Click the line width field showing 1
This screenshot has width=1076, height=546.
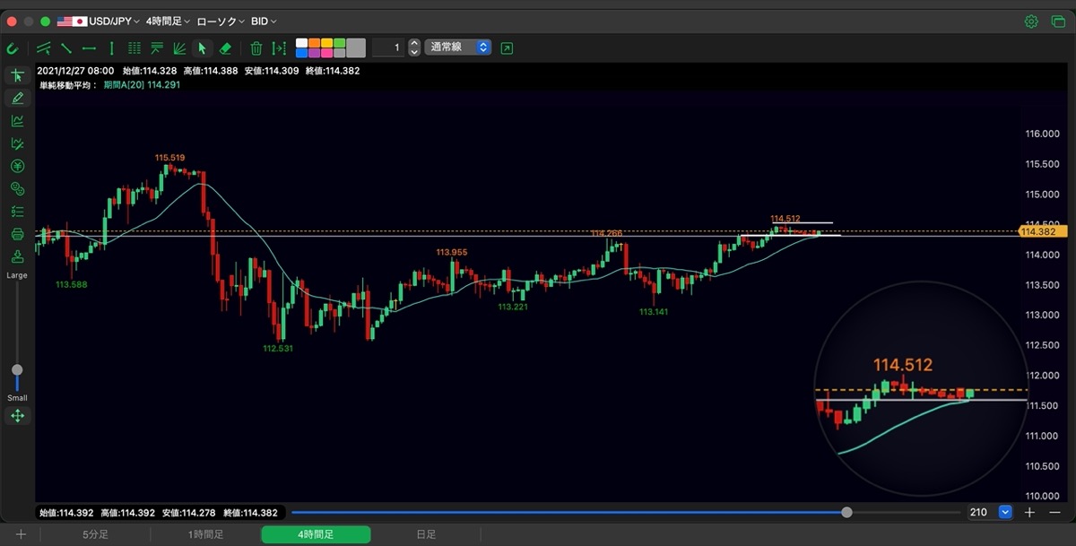(x=388, y=48)
